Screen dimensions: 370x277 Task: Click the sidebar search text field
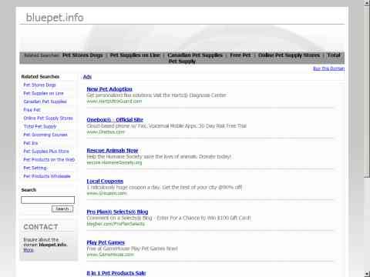pos(48,200)
